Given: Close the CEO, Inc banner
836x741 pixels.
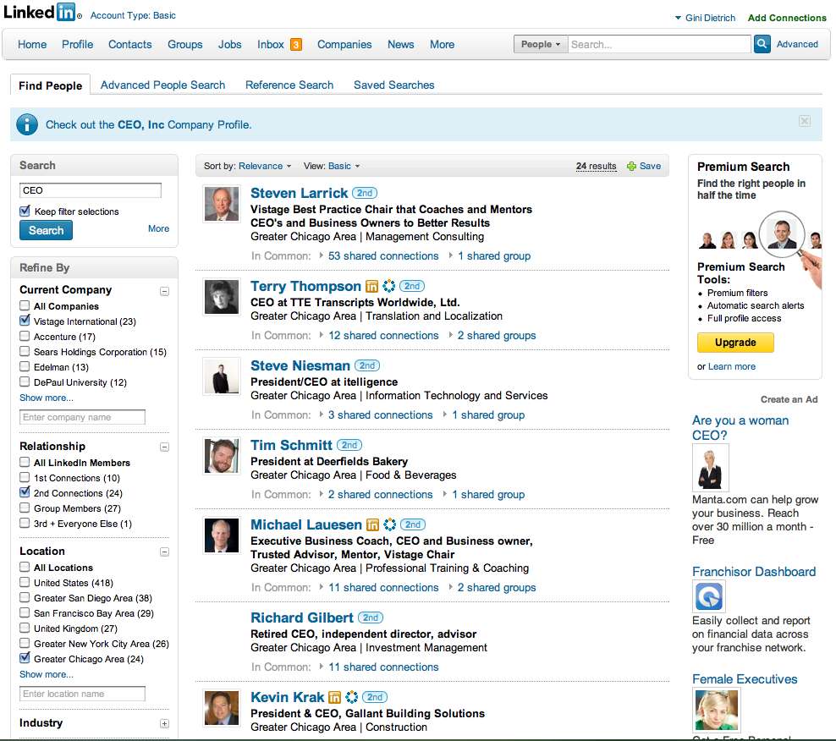Looking at the screenshot, I should 804,122.
